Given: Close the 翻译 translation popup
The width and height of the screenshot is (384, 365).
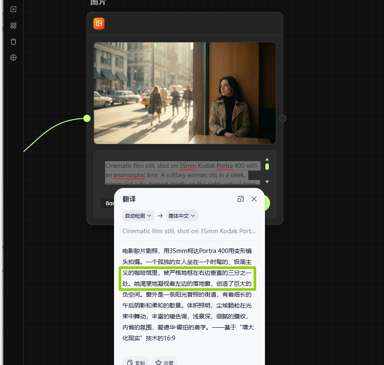Looking at the screenshot, I should (x=254, y=199).
